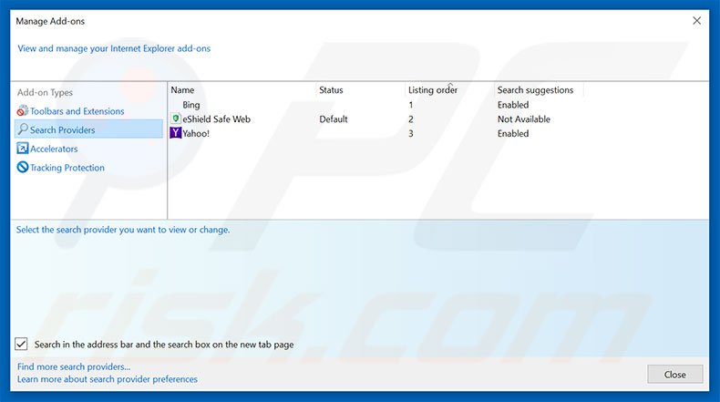Click the Tracking Protection blocked-circle icon
The height and width of the screenshot is (402, 720).
[23, 167]
